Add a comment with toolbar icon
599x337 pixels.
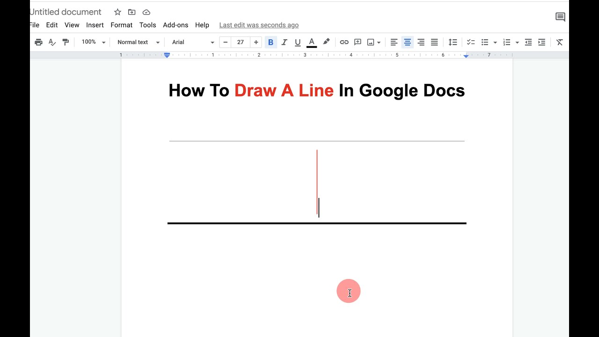(358, 42)
